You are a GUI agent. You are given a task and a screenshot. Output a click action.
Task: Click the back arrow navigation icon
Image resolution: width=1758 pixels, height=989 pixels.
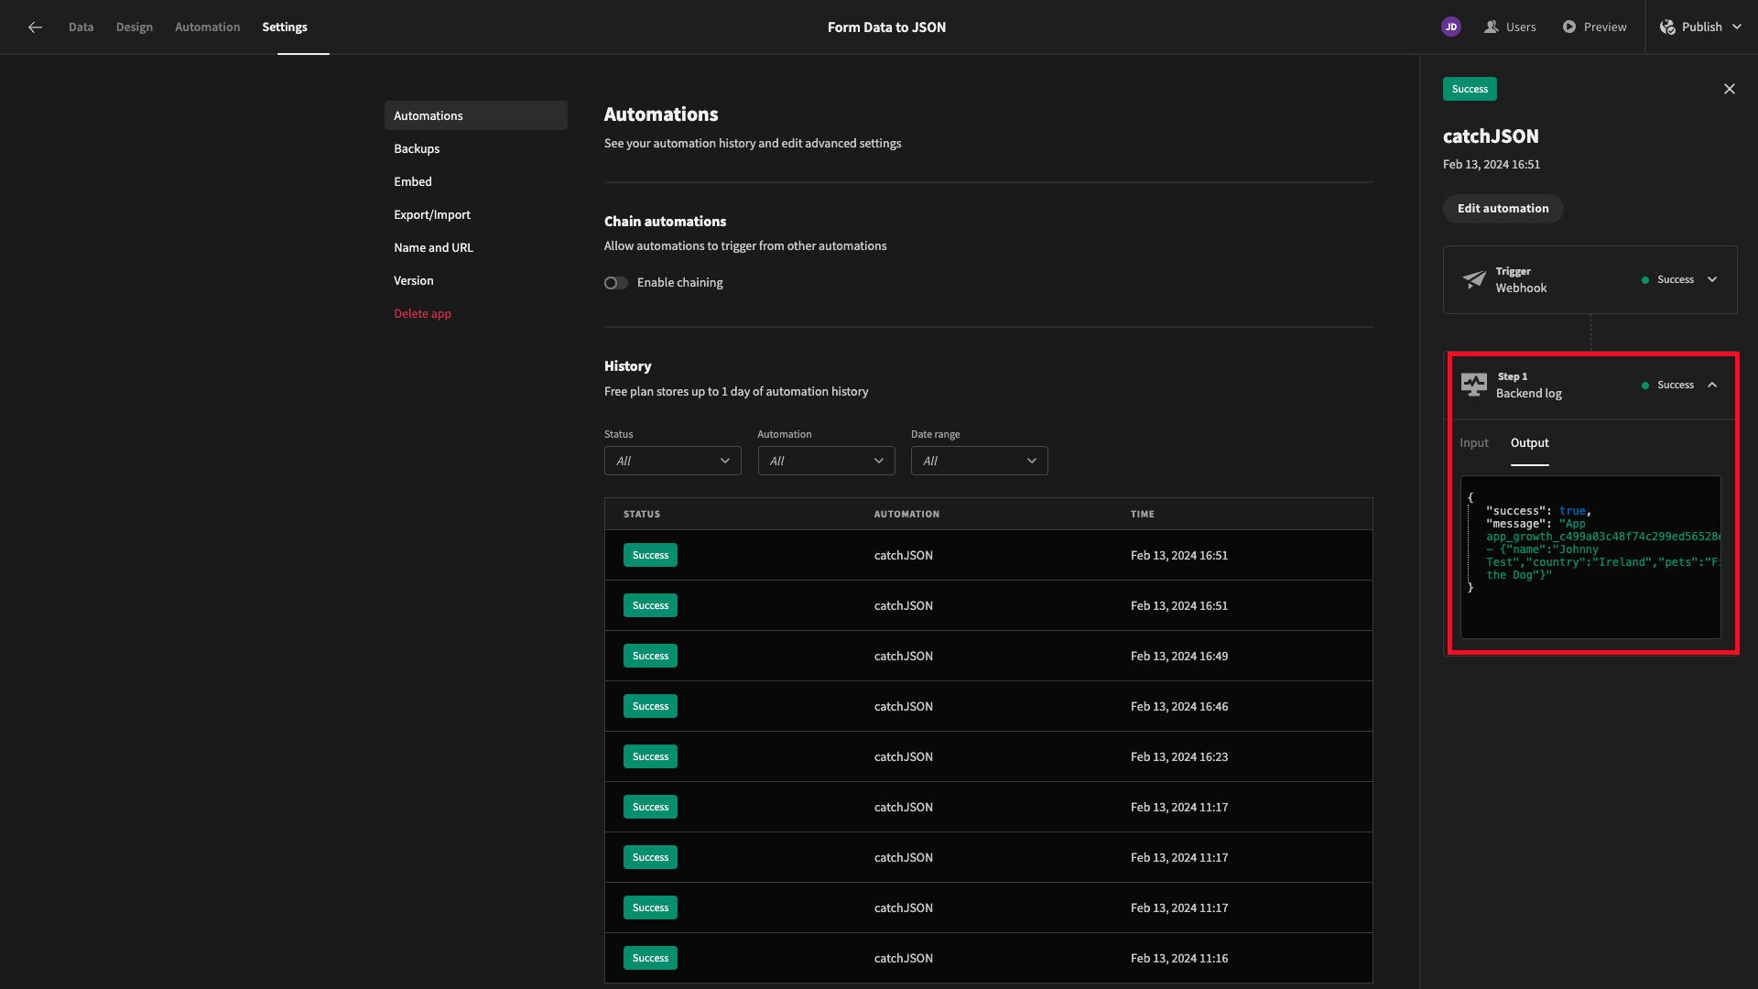click(35, 27)
